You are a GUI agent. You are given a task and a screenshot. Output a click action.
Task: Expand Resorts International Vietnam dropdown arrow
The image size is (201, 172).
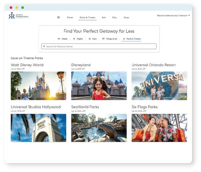(189, 16)
